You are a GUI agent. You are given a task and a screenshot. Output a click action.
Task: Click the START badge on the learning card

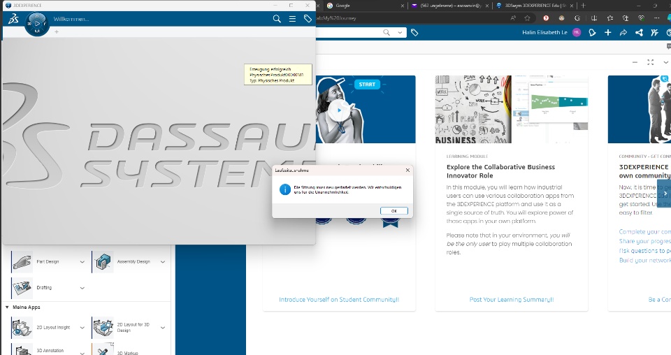(x=367, y=85)
